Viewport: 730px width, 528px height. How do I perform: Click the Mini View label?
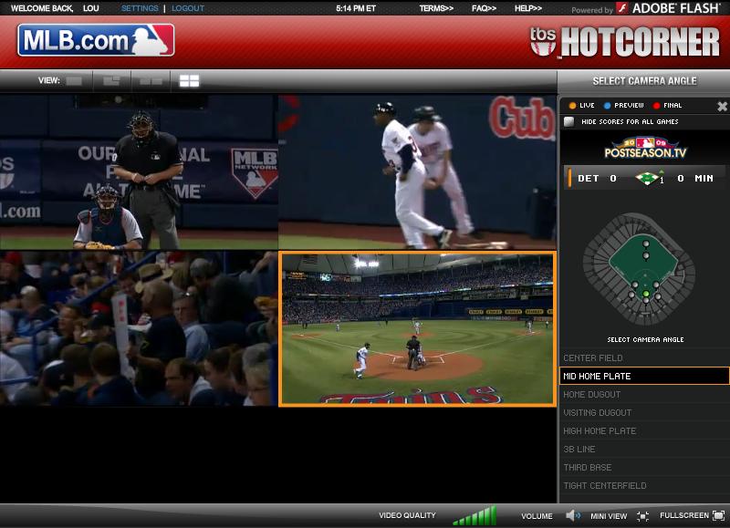pyautogui.click(x=609, y=516)
